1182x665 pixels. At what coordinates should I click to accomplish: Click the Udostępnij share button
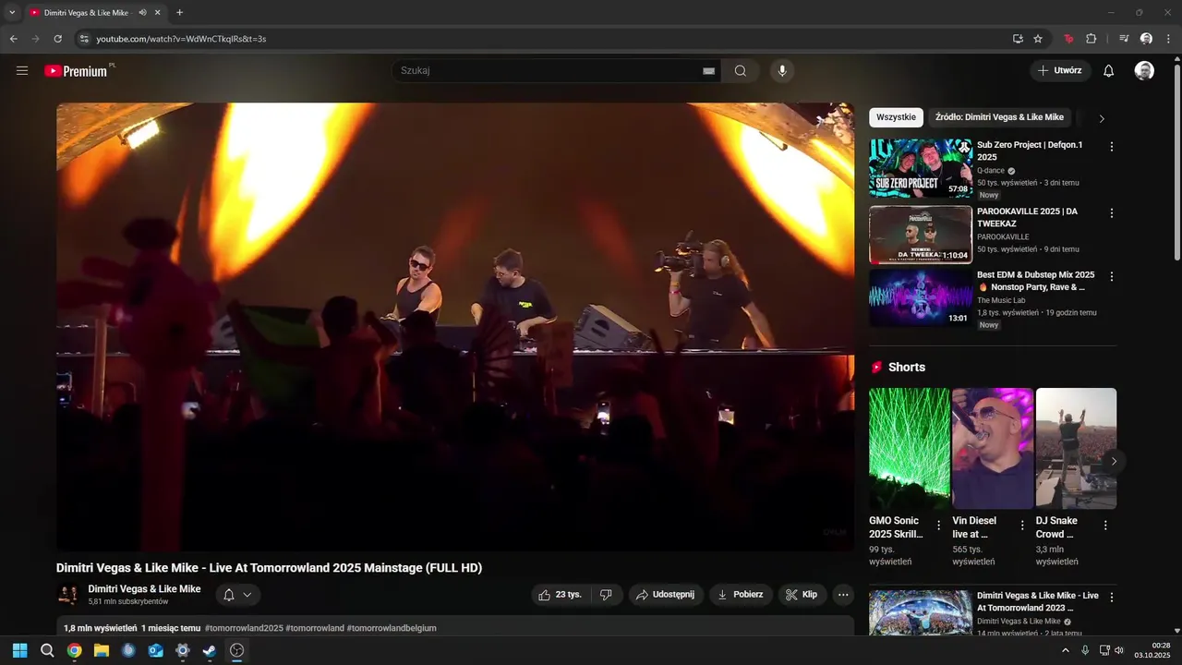[666, 595]
